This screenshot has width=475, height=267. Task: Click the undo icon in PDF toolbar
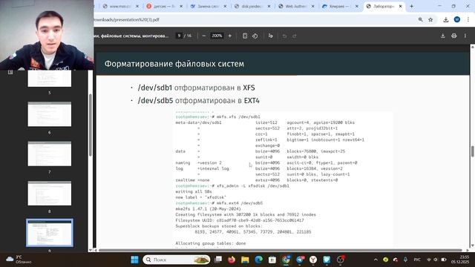[x=284, y=36]
